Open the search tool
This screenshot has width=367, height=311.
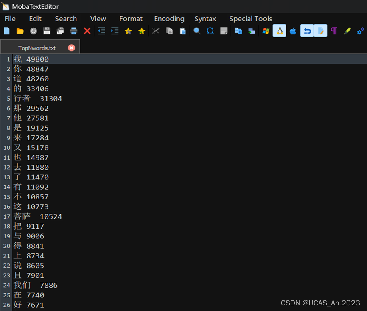point(197,31)
